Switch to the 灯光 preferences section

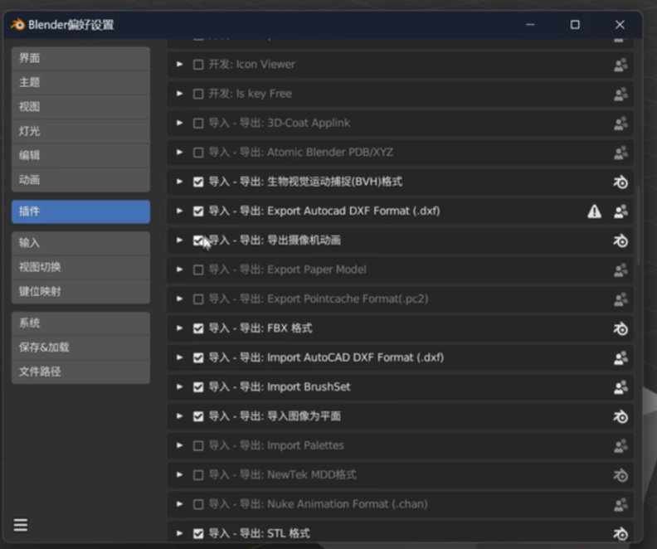80,131
